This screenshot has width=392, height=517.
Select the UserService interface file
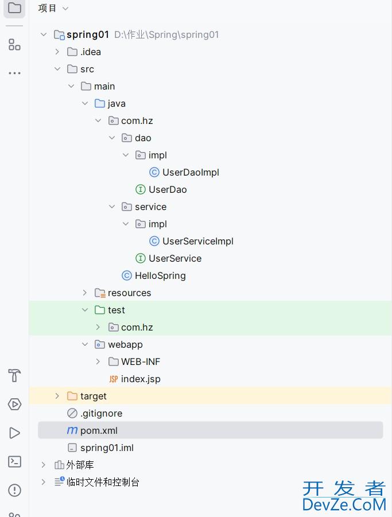(x=174, y=258)
